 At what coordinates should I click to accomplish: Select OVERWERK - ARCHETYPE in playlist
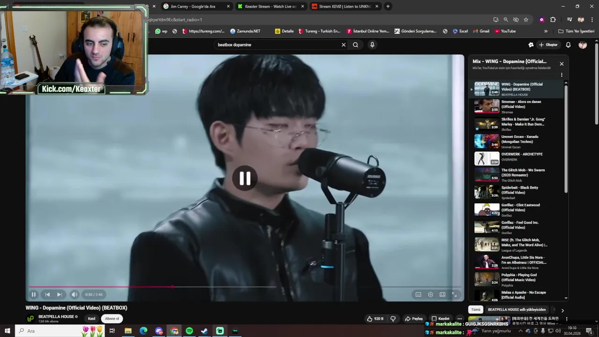click(518, 159)
